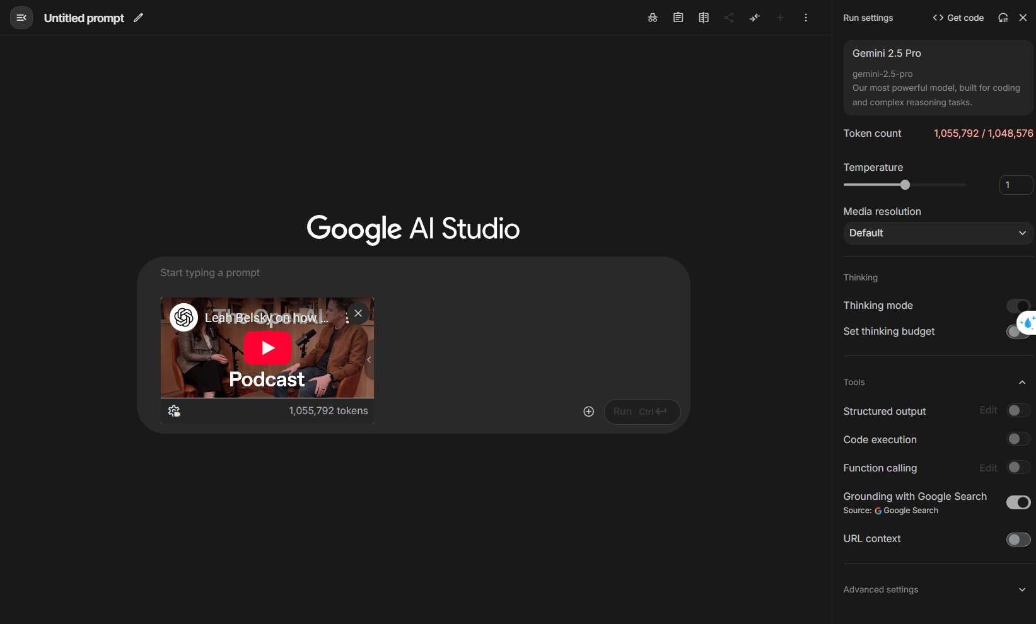Enable Code execution toggle
This screenshot has height=624, width=1036.
coord(1018,439)
